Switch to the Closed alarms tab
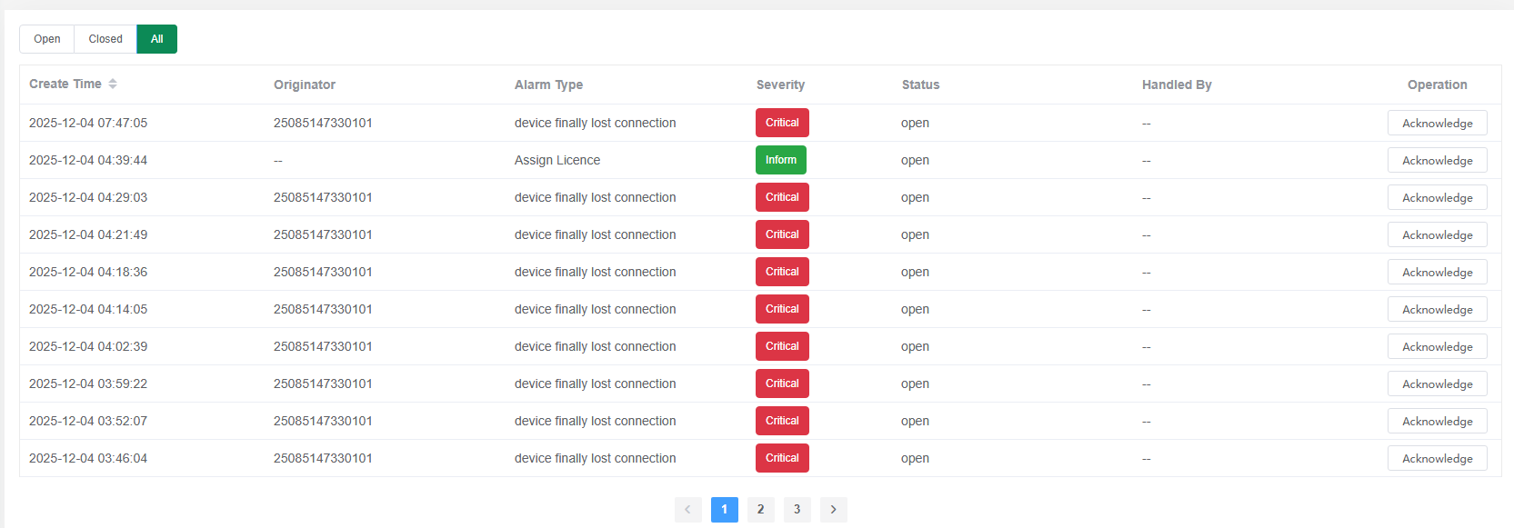Screen dimensions: 1514x528 coord(105,39)
